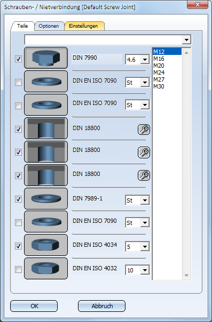212x322 pixels.
Task: Open wrench settings for first DIN 18800
Action: 144,130
